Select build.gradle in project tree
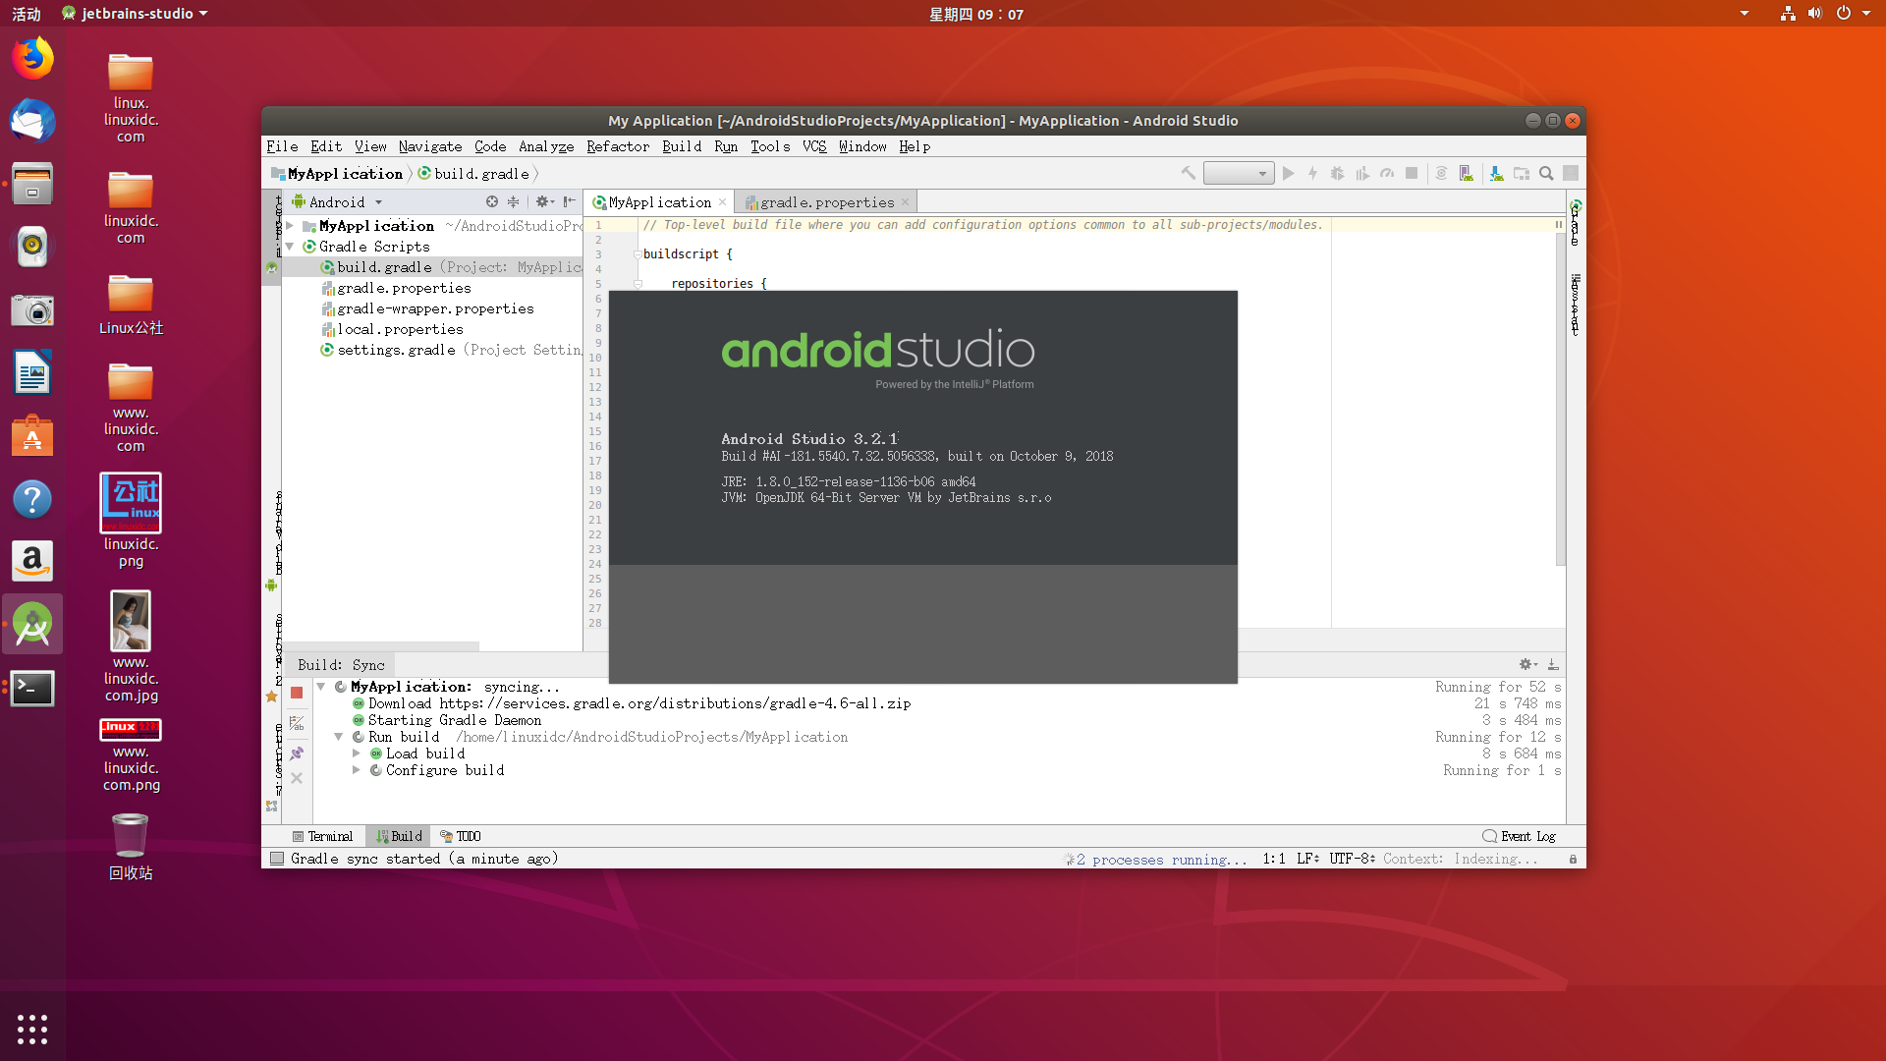The height and width of the screenshot is (1061, 1886). coord(432,267)
